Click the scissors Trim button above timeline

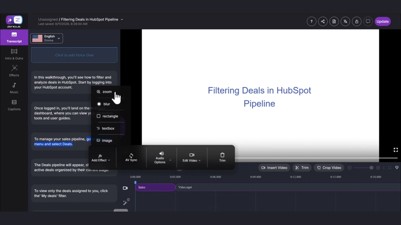tap(302, 168)
